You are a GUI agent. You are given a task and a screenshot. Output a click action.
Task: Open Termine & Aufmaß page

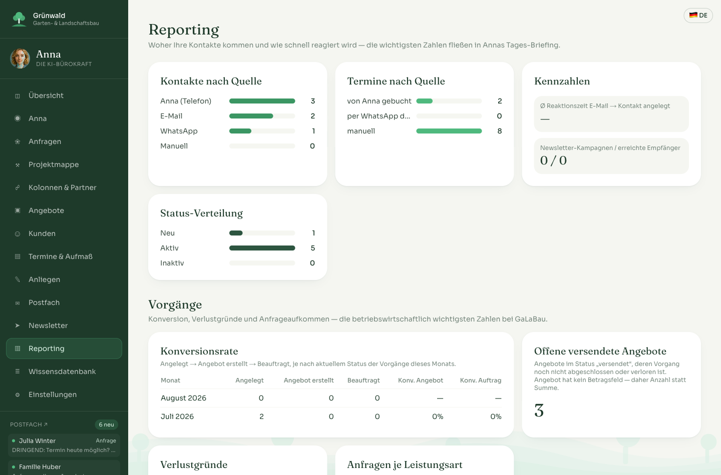(64, 256)
